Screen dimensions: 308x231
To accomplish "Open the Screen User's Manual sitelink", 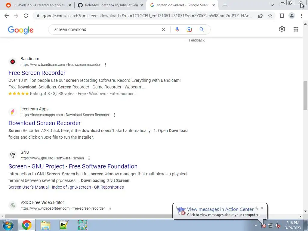I will pos(29,187).
